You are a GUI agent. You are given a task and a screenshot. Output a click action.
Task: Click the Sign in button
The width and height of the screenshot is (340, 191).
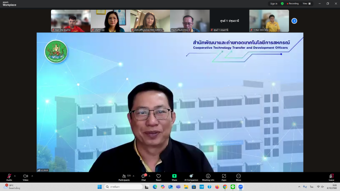tap(274, 3)
